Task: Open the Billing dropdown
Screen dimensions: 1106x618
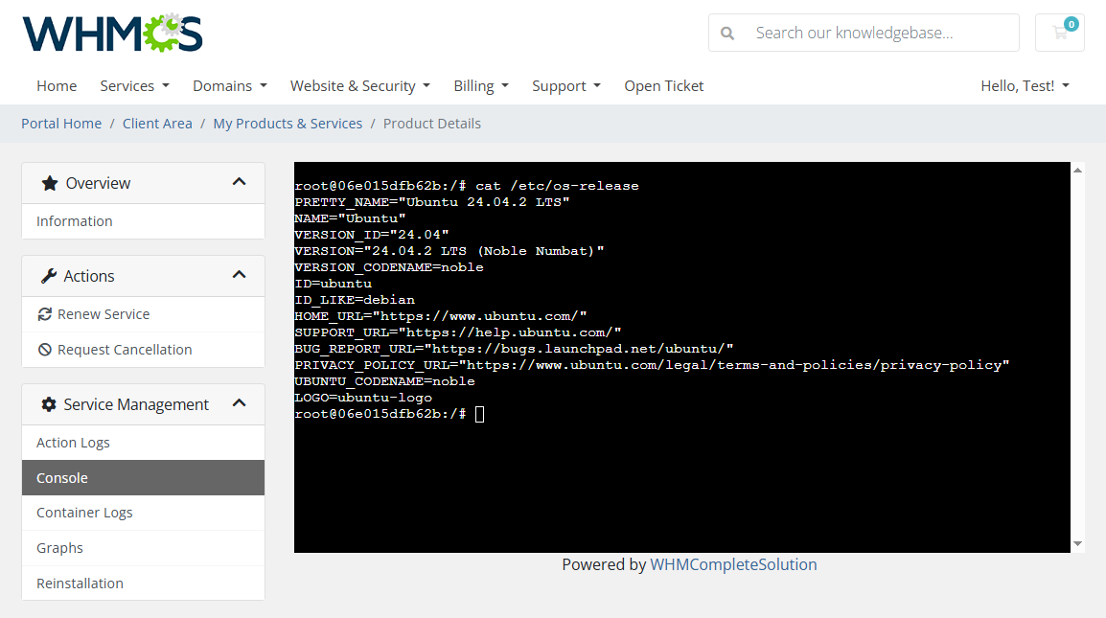Action: 481,85
